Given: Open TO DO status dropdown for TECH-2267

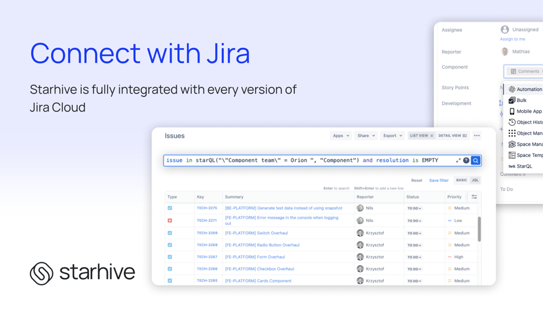Looking at the screenshot, I should (x=414, y=257).
